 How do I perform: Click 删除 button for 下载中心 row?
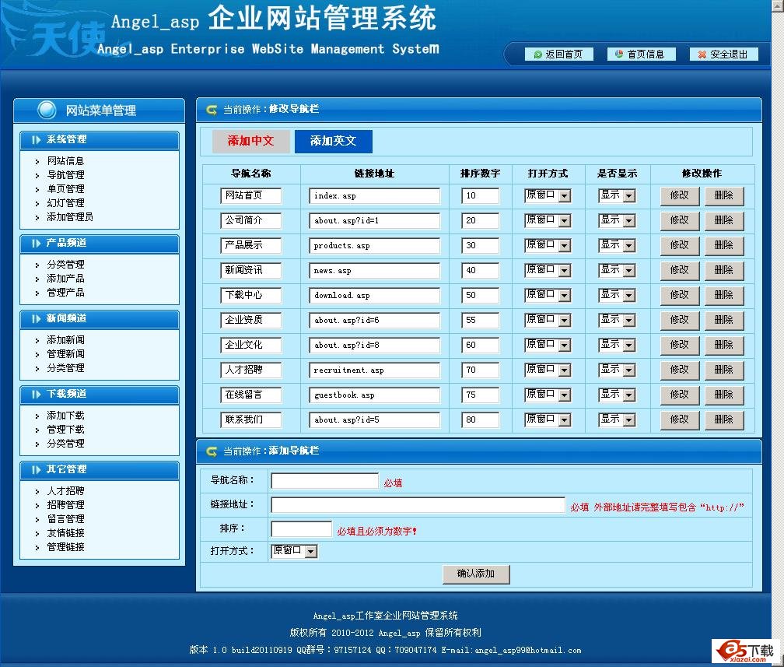[724, 295]
